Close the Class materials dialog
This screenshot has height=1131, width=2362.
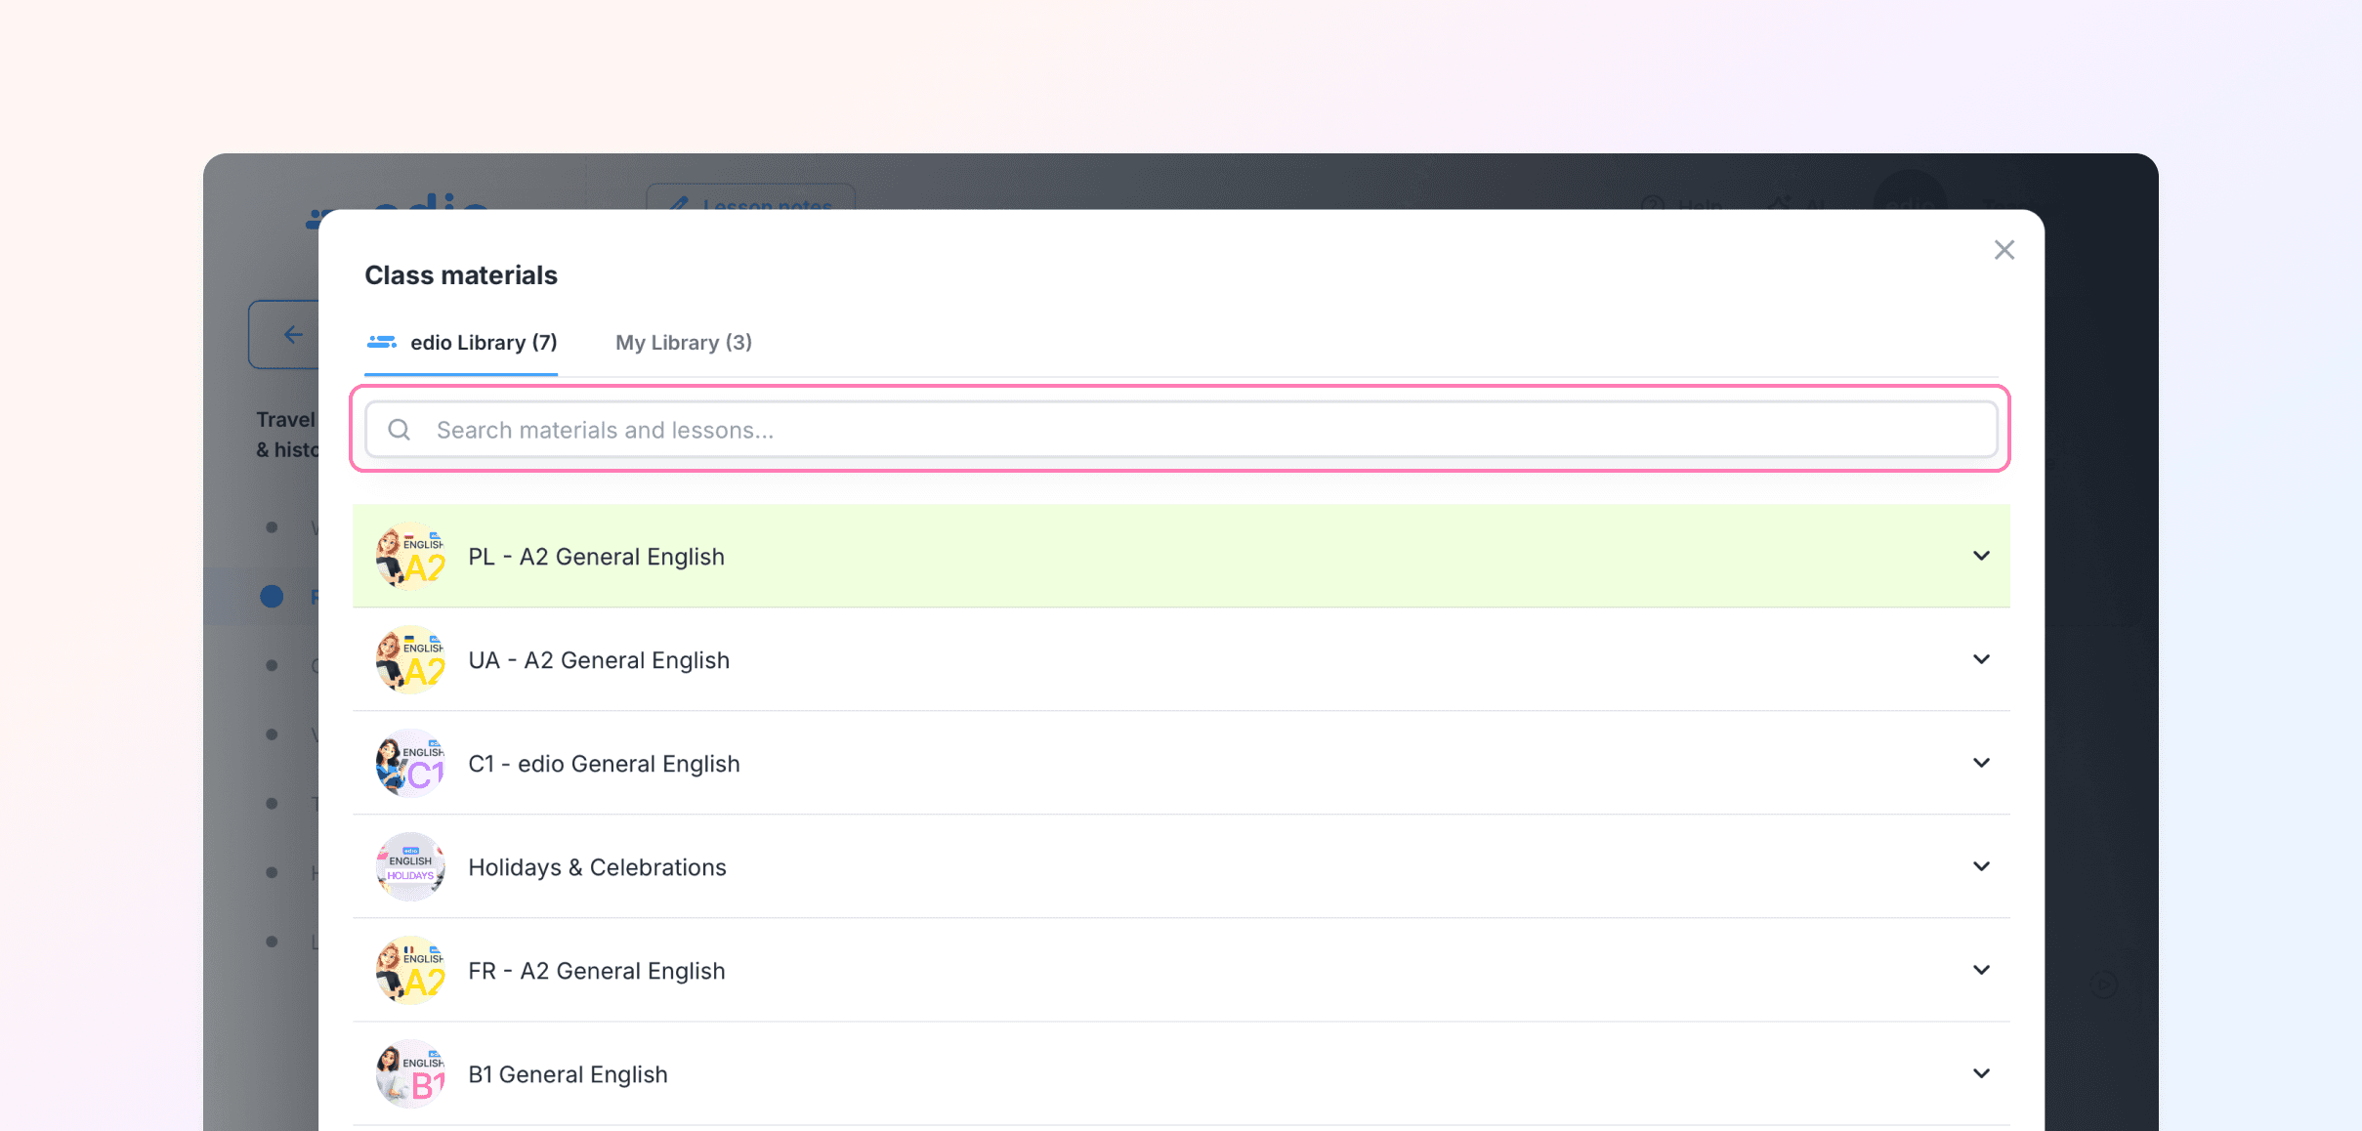[2003, 250]
